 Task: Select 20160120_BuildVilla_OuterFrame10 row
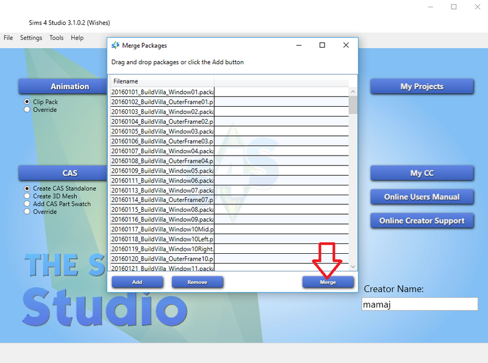[229, 259]
